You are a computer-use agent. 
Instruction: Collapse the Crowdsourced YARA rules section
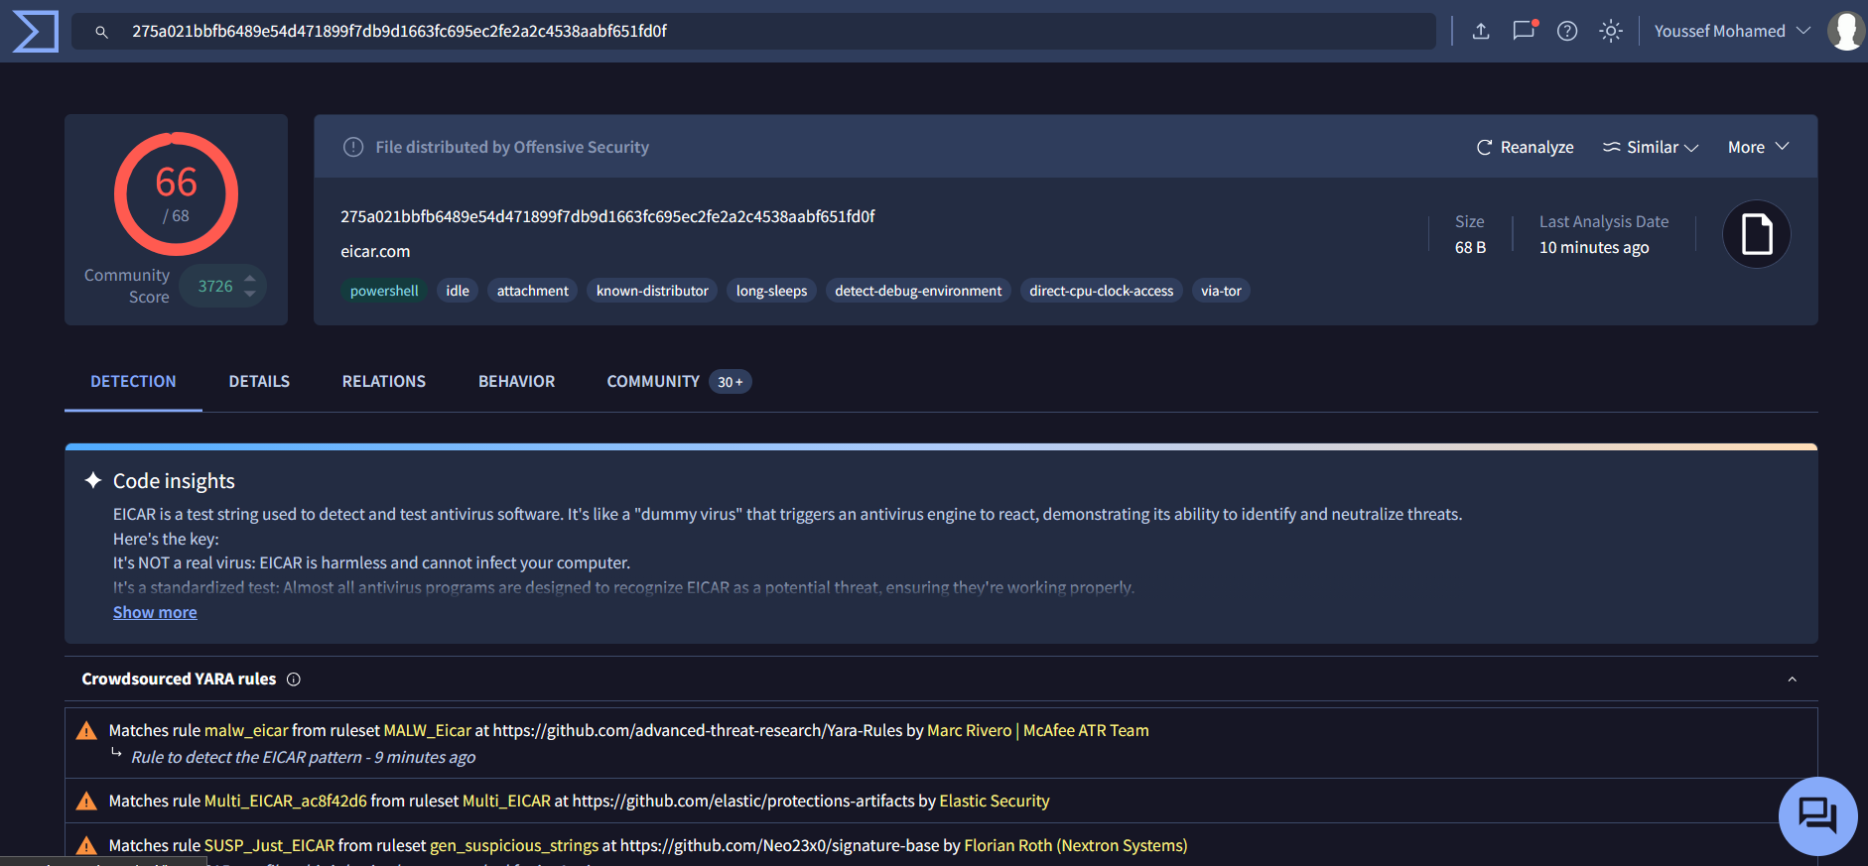1793,680
